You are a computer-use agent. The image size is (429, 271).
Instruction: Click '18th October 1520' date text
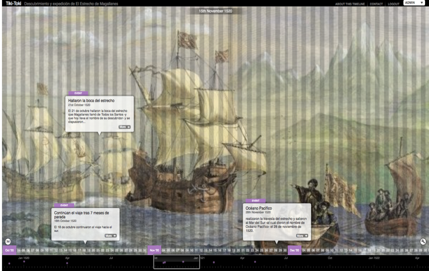click(65, 221)
